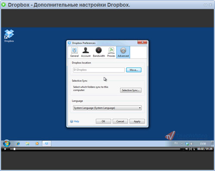Click the Dropbox Preferences title icon

click(70, 43)
